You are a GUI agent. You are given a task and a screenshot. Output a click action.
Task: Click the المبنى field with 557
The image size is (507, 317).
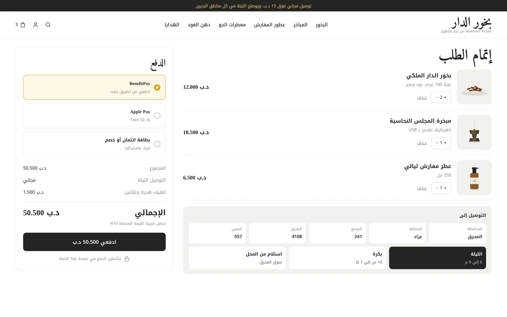(x=217, y=233)
